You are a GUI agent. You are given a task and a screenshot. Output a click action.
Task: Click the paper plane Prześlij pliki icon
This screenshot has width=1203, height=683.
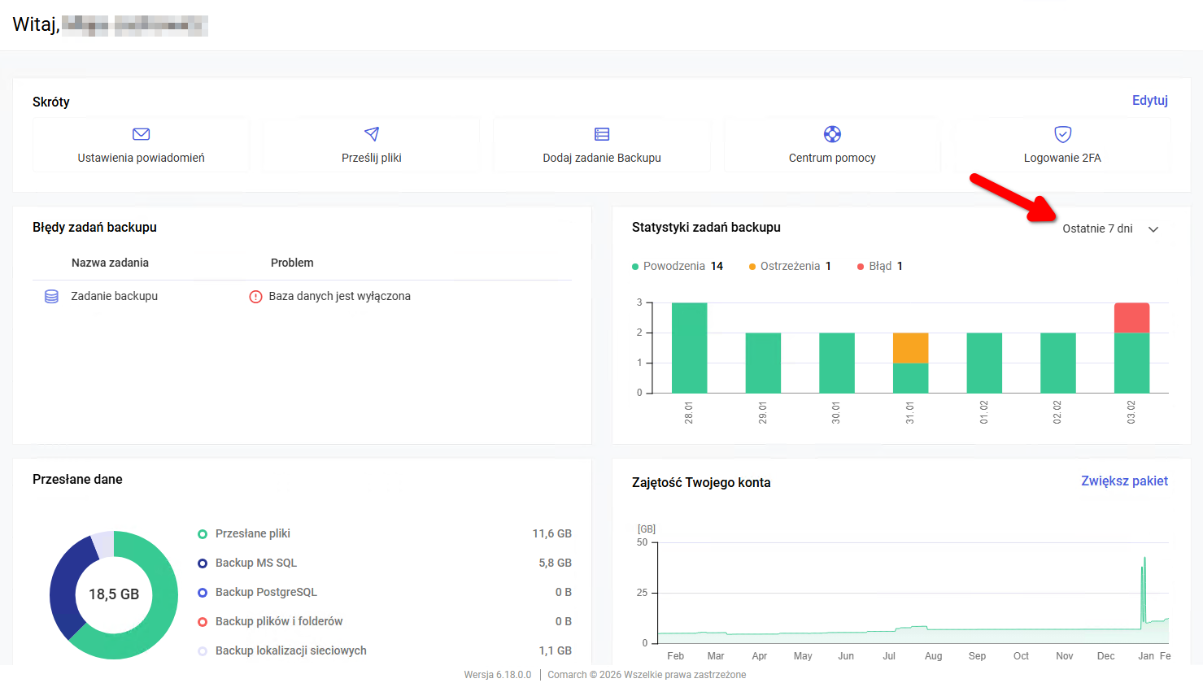pyautogui.click(x=372, y=134)
